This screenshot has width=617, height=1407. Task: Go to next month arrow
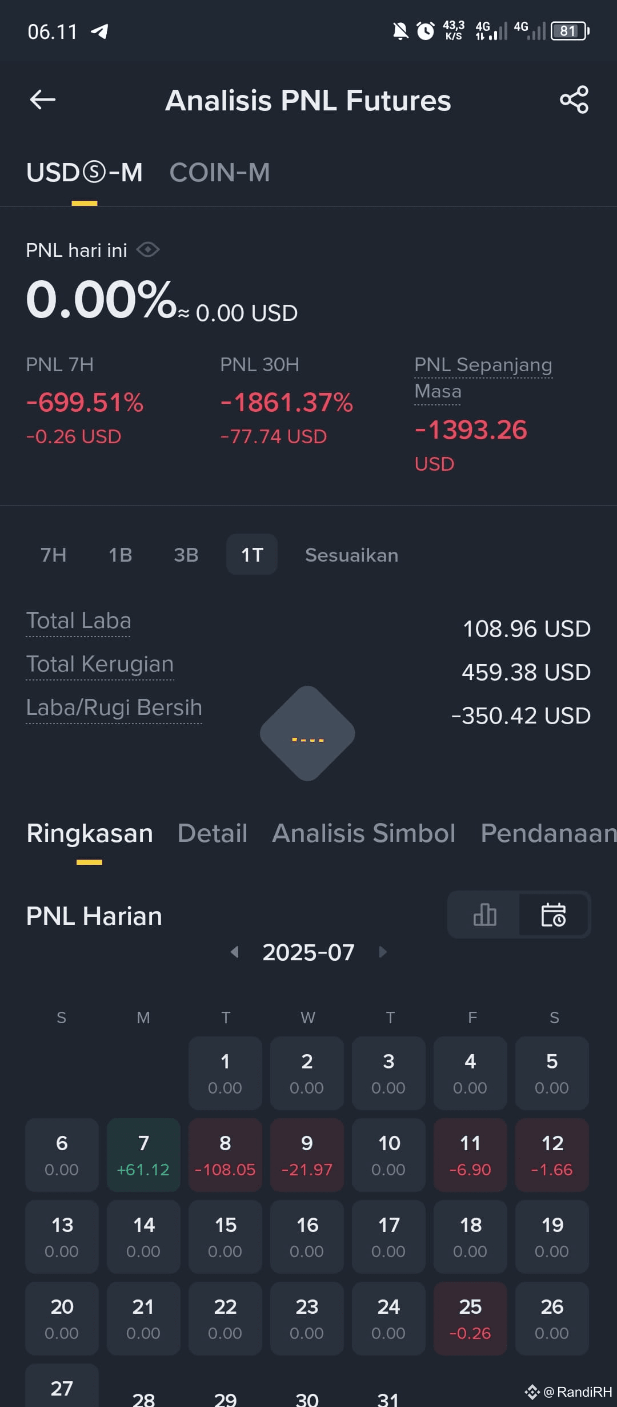click(x=383, y=952)
